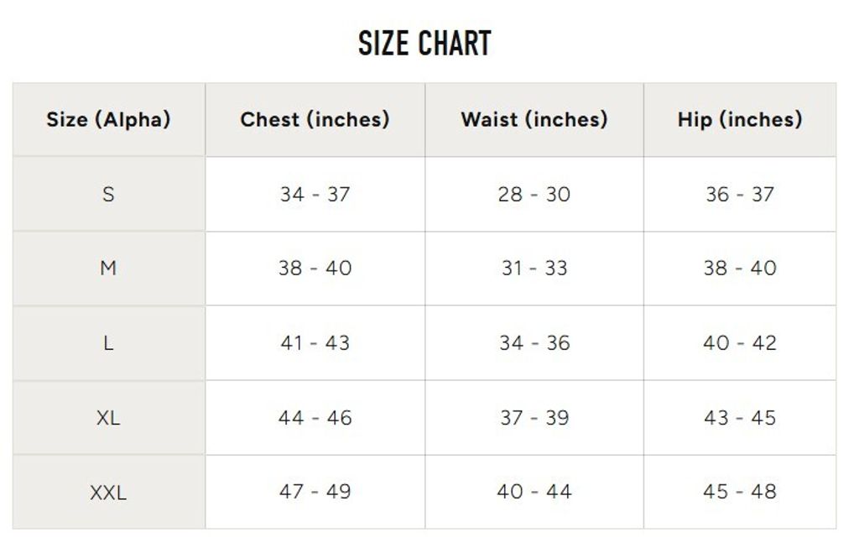Click the S size row label
The width and height of the screenshot is (859, 548).
pos(108,194)
